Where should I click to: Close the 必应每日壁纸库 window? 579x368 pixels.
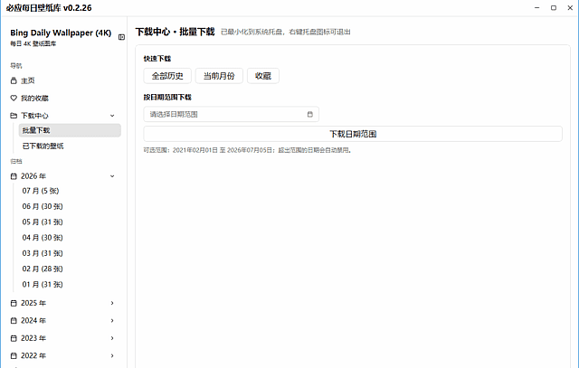(x=570, y=8)
